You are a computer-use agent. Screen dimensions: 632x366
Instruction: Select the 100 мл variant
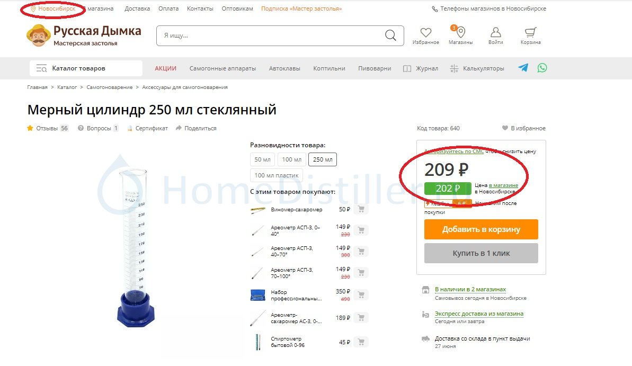(291, 159)
